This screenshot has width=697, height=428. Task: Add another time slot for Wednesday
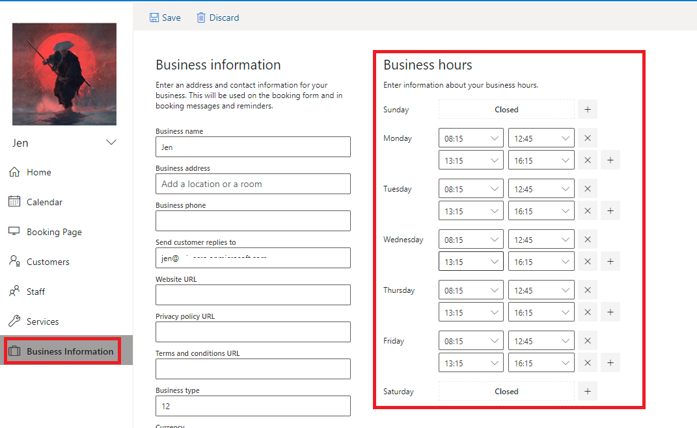point(610,261)
